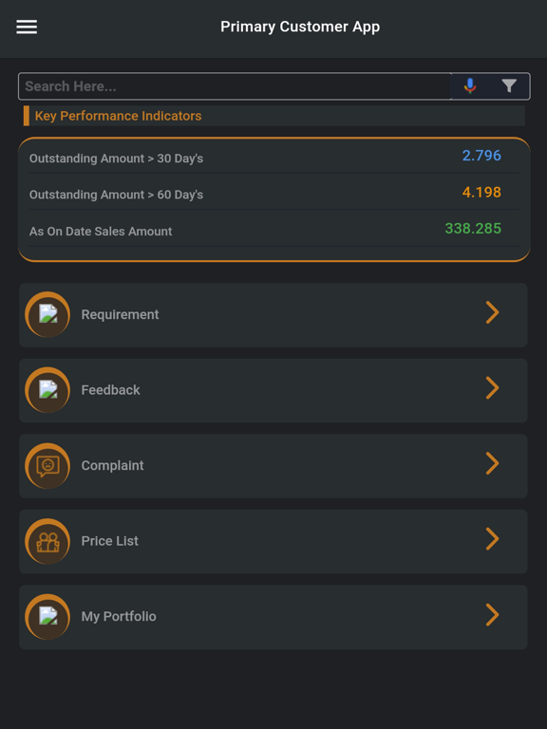
Task: Open the hamburger navigation menu
Action: 27,27
